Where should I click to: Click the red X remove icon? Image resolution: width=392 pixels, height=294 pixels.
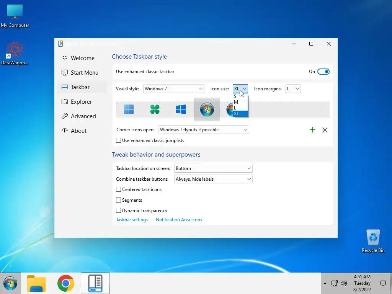coord(325,130)
